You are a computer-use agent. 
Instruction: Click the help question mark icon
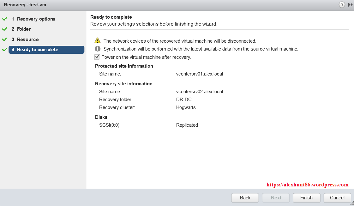[x=342, y=5]
